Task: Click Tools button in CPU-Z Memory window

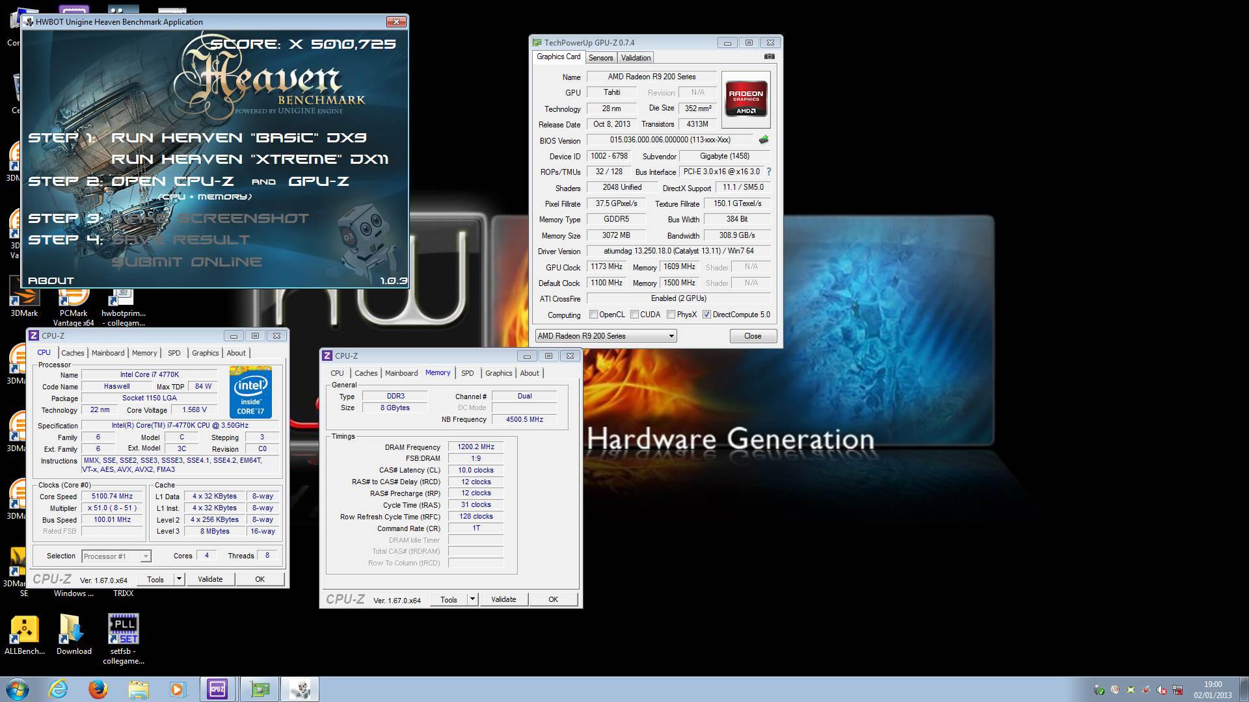Action: point(449,599)
